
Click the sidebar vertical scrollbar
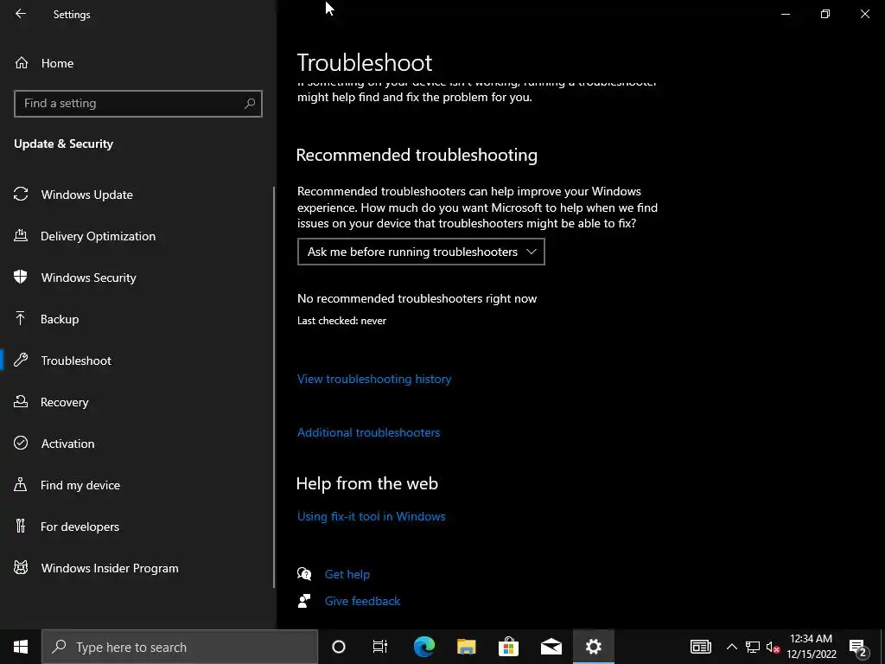274,386
